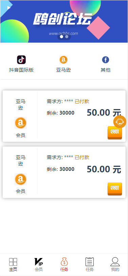This screenshot has height=276, width=128.
Task: Click the play triangle in banner corner
Action: coord(8,7)
